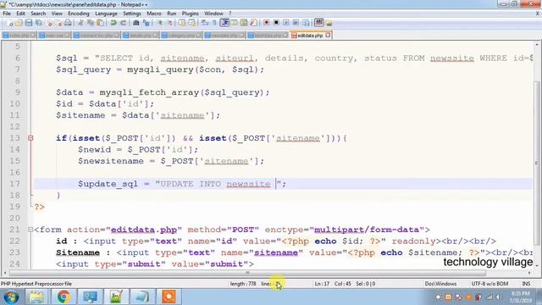Collapse the if block at line 13
This screenshot has height=305, width=542.
tap(30, 138)
